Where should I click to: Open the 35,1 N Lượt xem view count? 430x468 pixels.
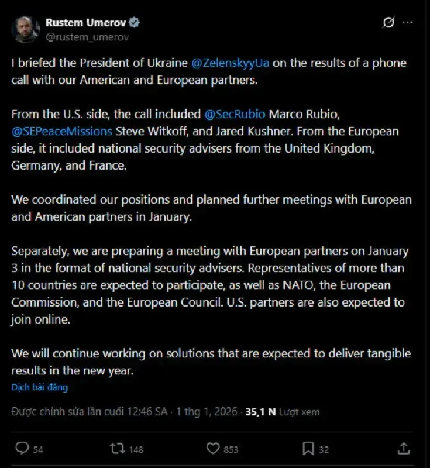pos(282,412)
